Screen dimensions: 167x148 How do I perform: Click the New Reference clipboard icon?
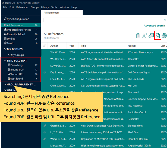coord(138,36)
